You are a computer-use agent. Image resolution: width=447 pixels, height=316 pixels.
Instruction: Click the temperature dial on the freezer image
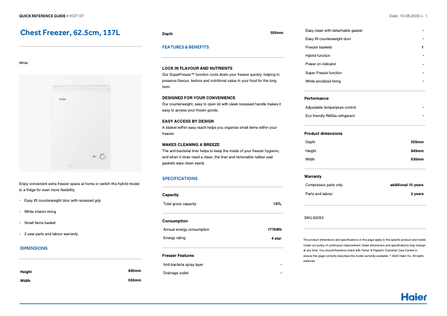pos(102,157)
